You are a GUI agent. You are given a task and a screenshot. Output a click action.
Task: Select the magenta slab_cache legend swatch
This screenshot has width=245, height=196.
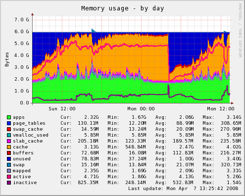tap(9, 141)
